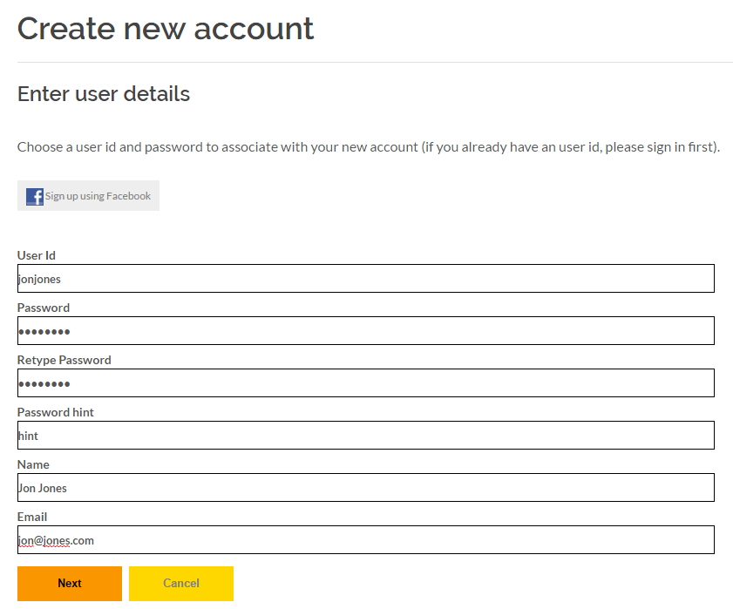
Task: Click the 'Enter user details' subheading
Action: 104,94
